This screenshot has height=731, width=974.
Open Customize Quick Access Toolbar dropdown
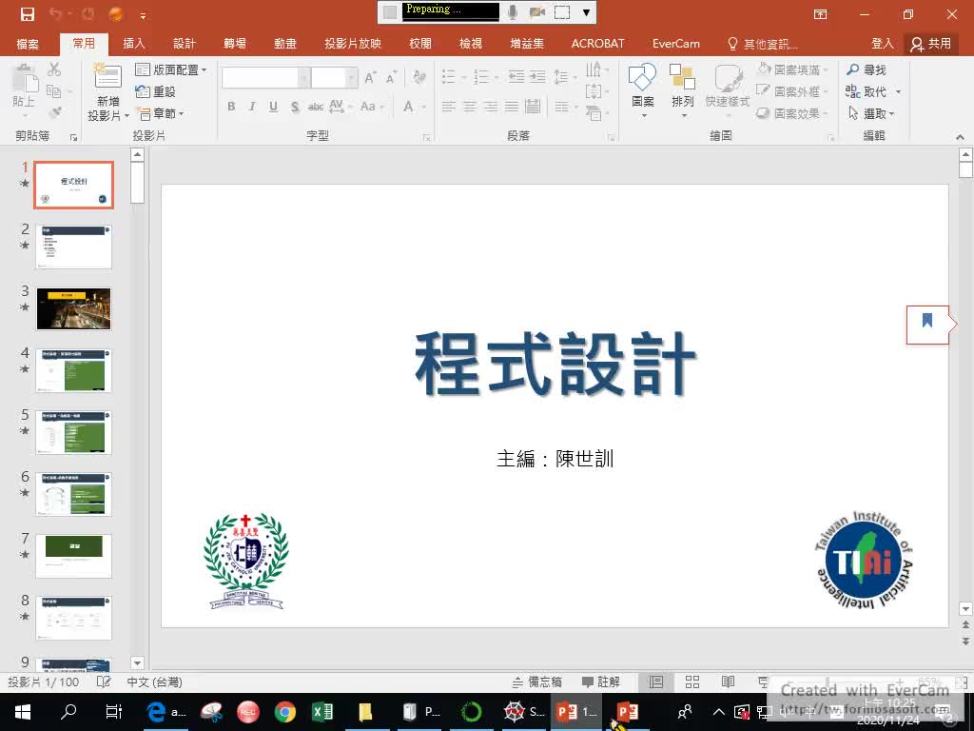click(143, 14)
